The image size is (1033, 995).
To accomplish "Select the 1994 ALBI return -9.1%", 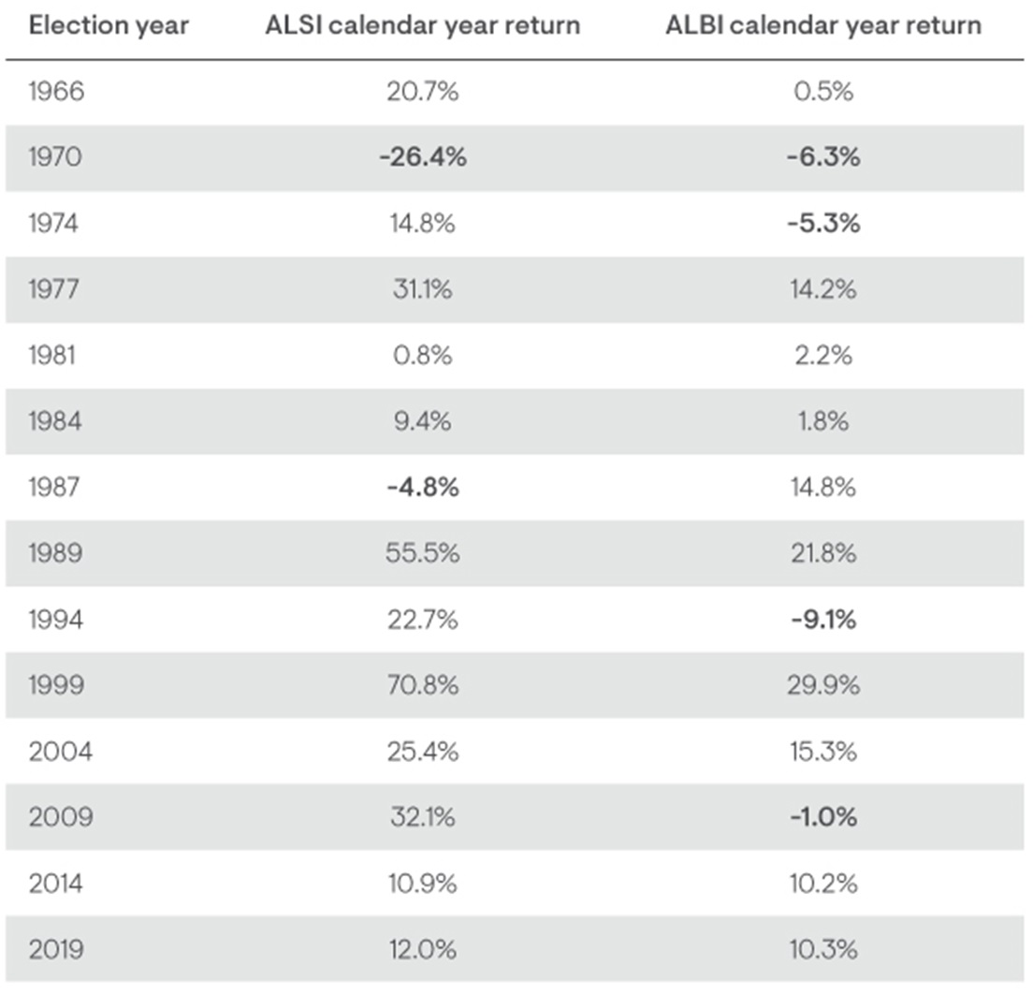I will [822, 620].
